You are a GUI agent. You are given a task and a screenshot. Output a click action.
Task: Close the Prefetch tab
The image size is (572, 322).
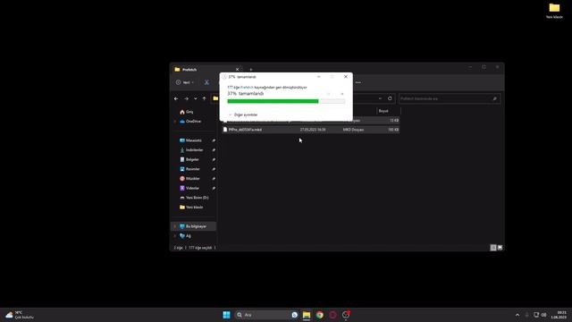pos(237,70)
